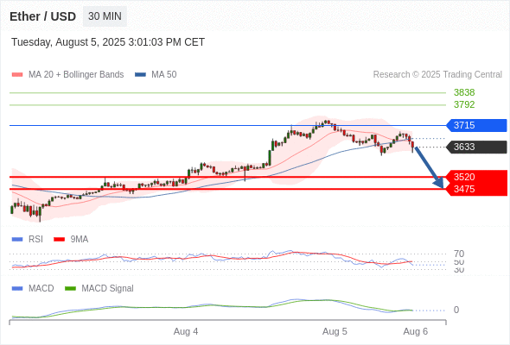Click the Aug 5 date marker
This screenshot has height=345, width=510.
pos(335,331)
